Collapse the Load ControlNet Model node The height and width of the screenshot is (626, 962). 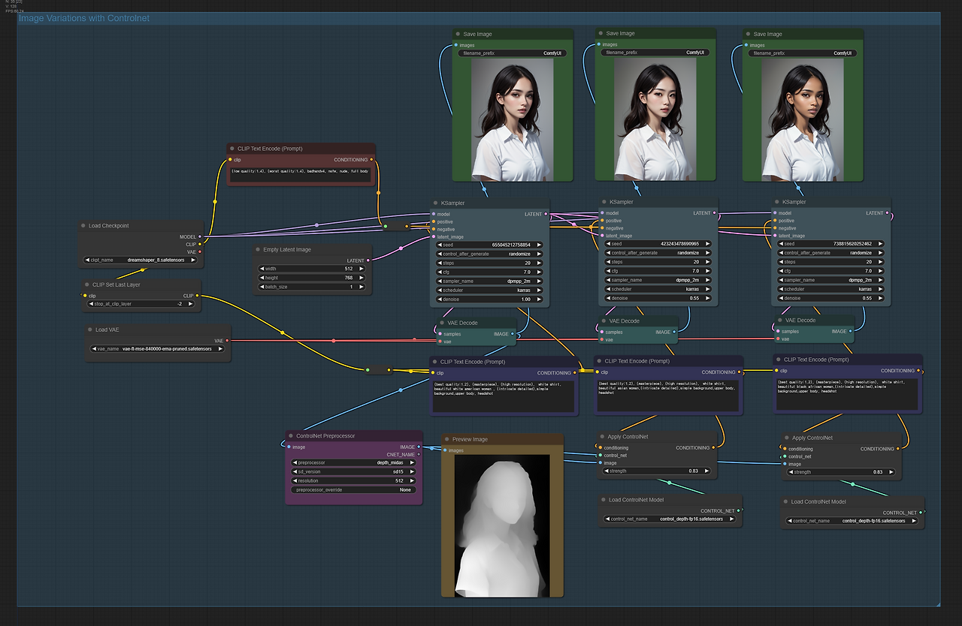604,500
